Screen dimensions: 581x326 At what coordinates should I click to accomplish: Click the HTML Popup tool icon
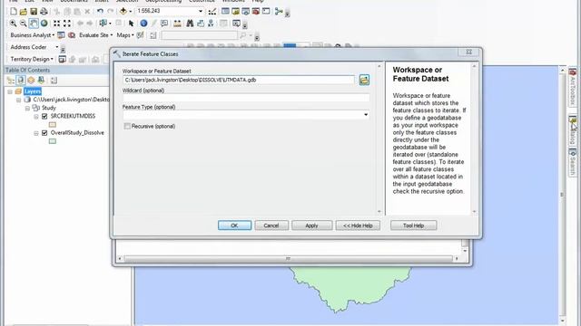(x=164, y=24)
